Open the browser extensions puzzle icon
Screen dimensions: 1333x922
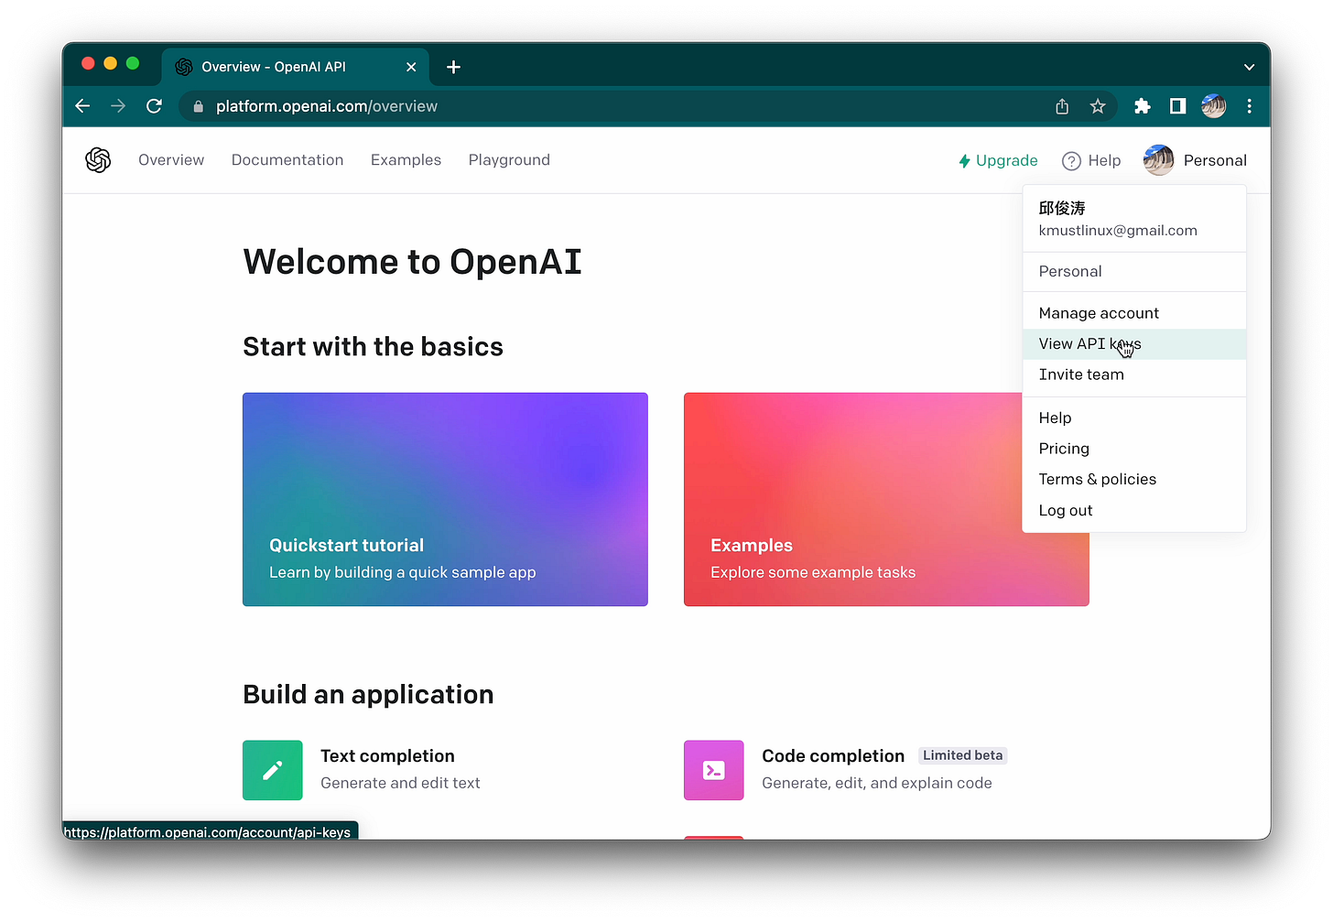click(1142, 106)
